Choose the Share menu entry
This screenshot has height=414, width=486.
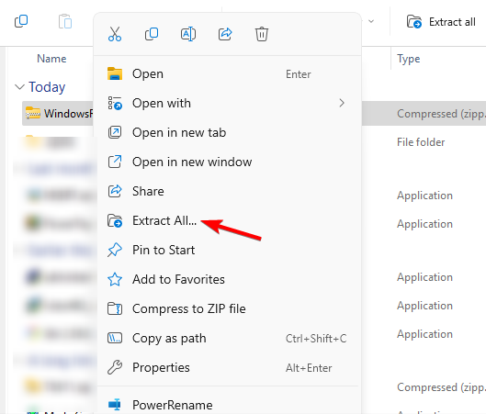(228, 191)
